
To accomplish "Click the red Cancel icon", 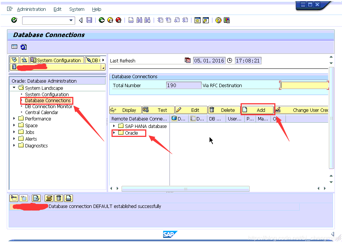I will 119,20.
